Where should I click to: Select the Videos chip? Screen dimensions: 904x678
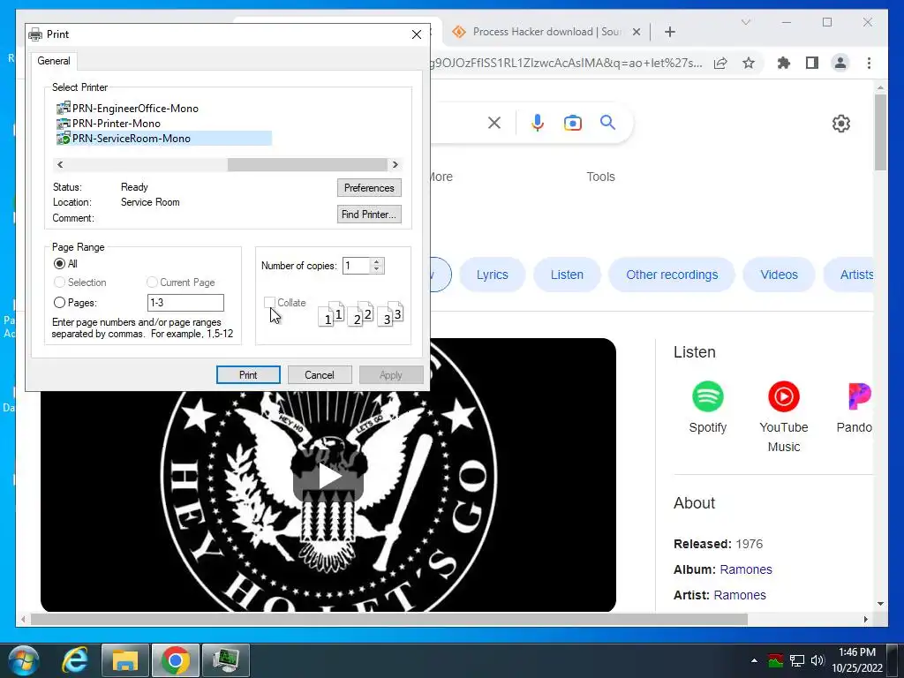[779, 275]
